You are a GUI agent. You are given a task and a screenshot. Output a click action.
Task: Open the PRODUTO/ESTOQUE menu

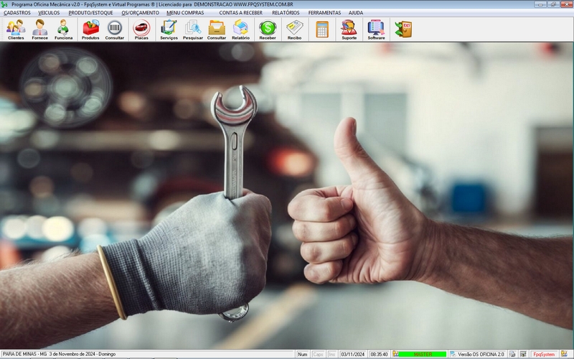91,13
